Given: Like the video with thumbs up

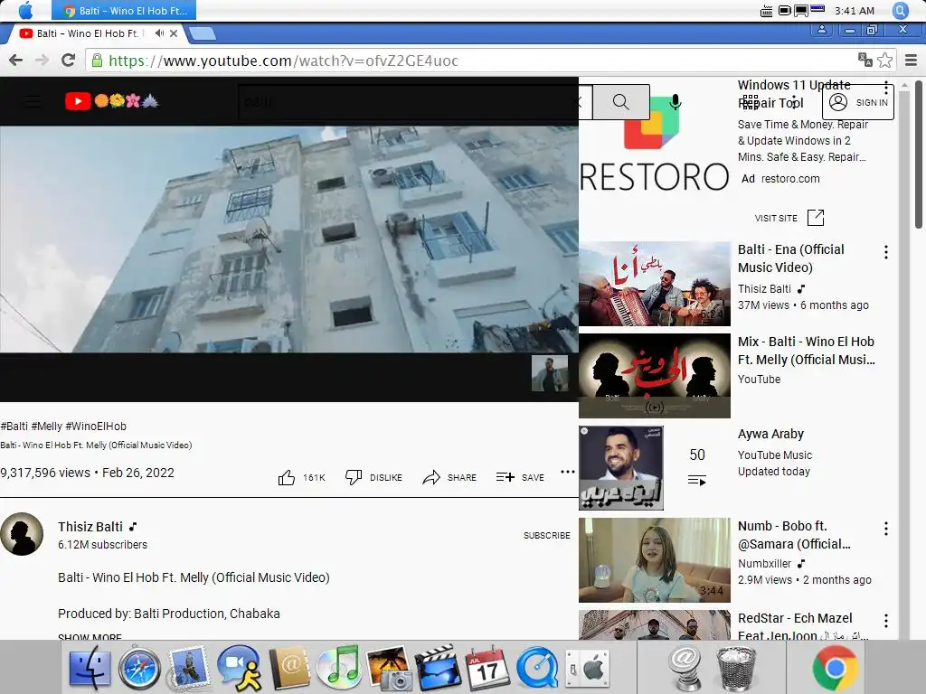Looking at the screenshot, I should 287,477.
